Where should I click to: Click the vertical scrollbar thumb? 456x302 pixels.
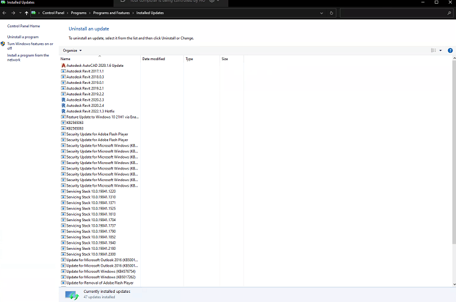coord(454,152)
